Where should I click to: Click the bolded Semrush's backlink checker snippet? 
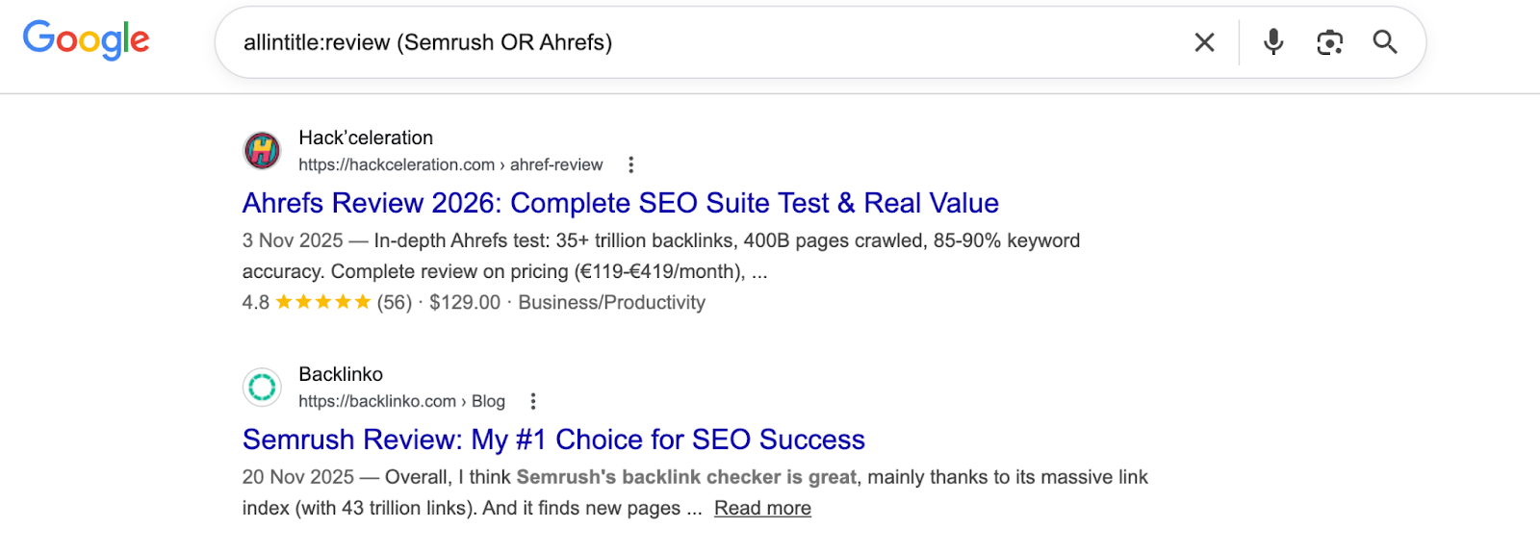click(x=686, y=477)
